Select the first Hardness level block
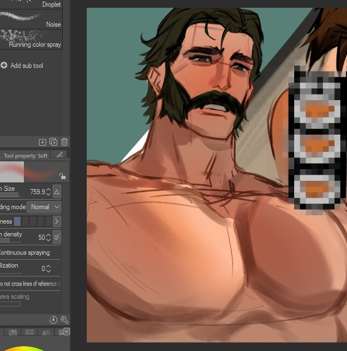The height and width of the screenshot is (351, 347). tap(17, 221)
